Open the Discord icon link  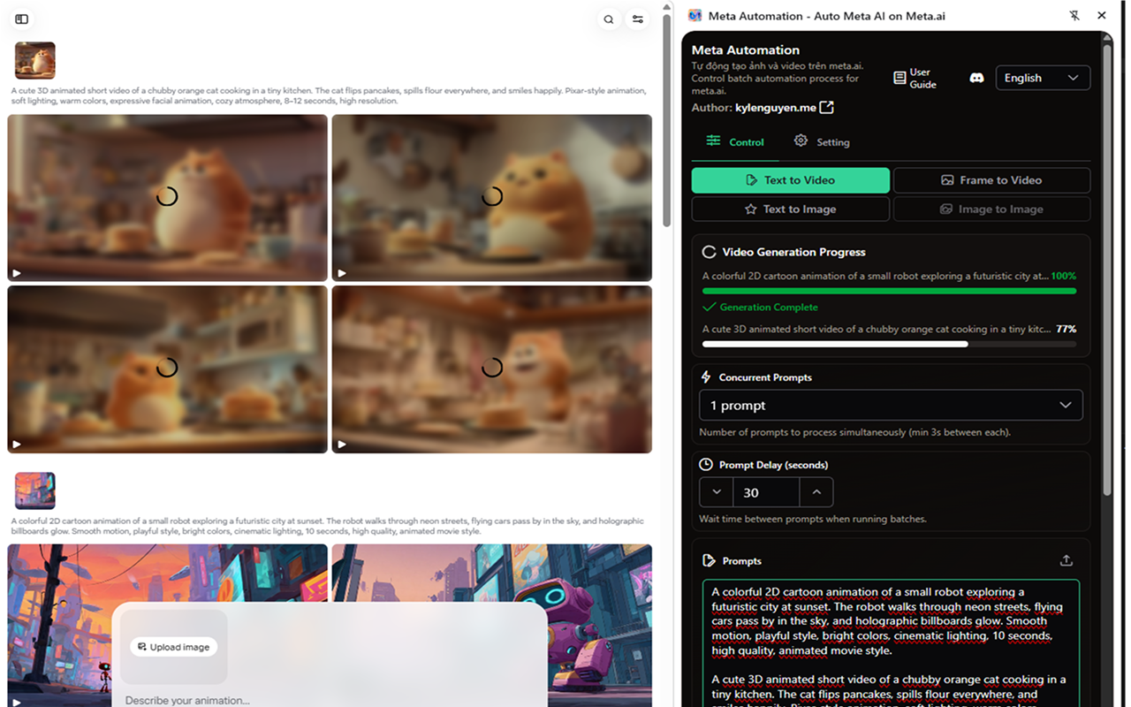pyautogui.click(x=976, y=78)
